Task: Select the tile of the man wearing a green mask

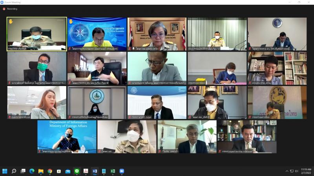Action: 37,68
